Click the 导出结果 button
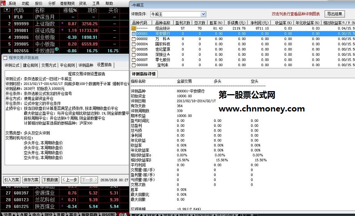Viewport: 355px width, 216px height. (x=335, y=14)
